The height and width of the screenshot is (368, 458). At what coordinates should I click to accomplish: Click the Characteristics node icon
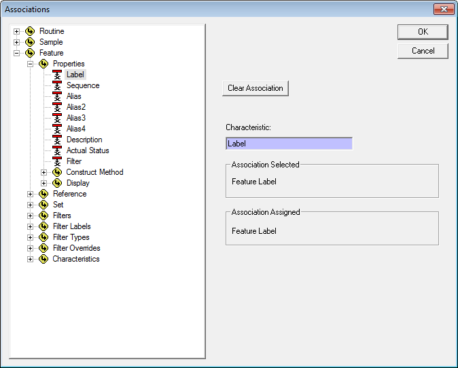(43, 259)
